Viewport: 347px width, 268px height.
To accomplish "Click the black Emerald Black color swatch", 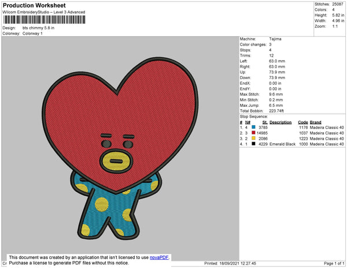I will coord(253,144).
